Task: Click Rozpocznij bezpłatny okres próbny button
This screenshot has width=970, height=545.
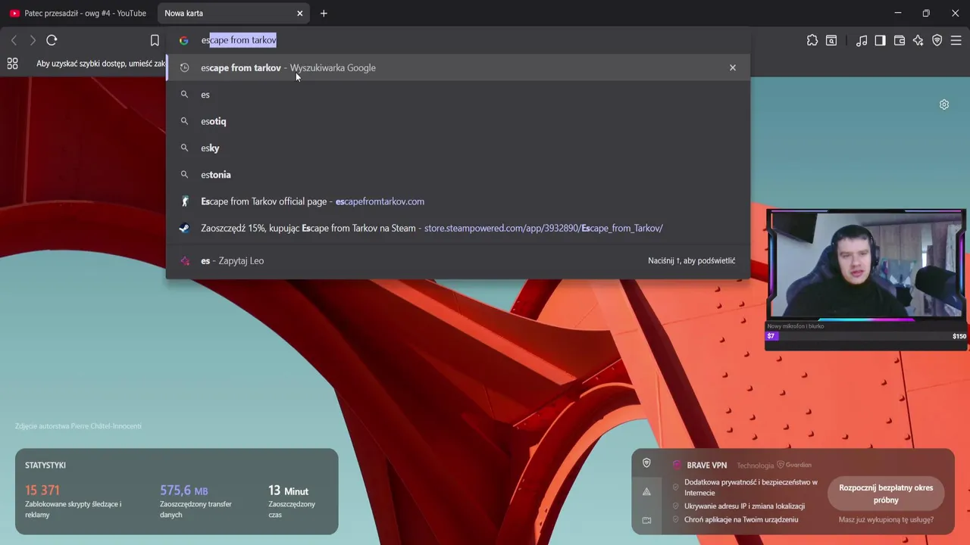Action: 886,494
